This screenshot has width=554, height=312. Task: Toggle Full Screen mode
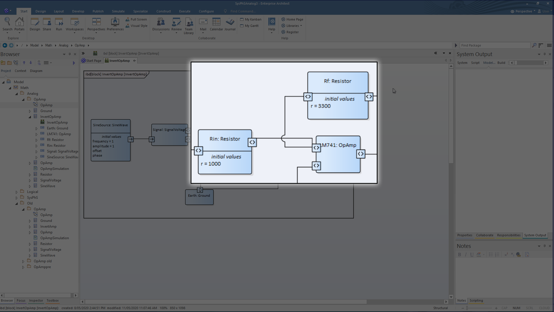click(x=136, y=19)
